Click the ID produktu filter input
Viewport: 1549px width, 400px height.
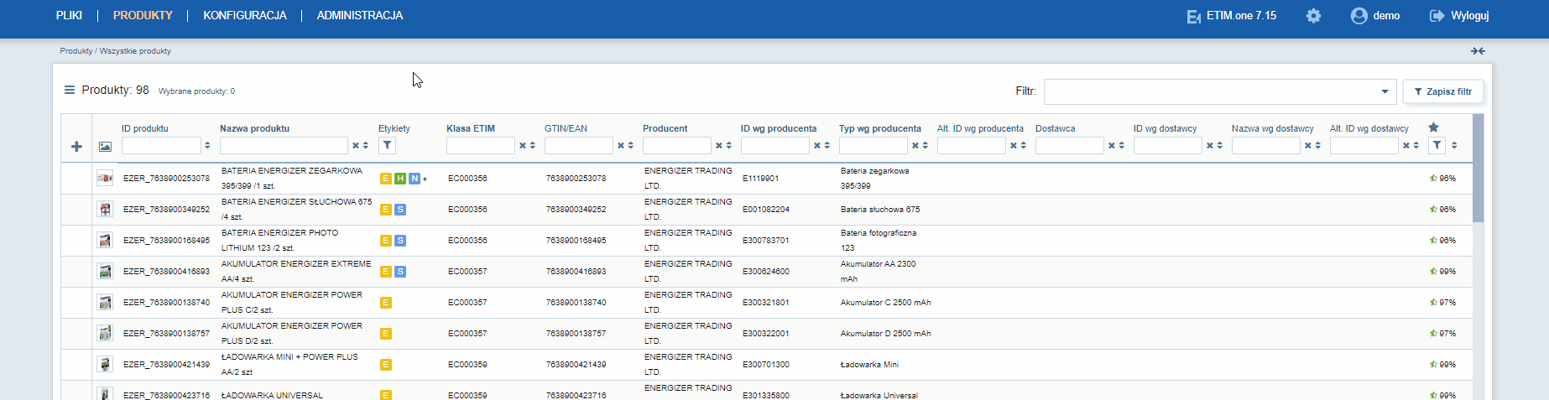160,146
